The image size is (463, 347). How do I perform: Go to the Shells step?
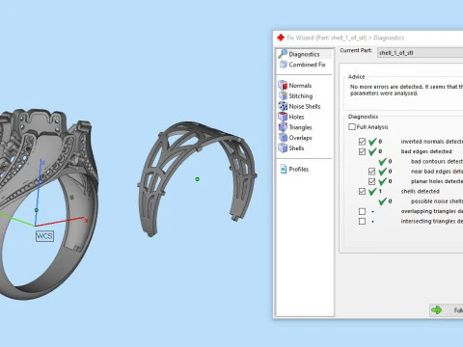[296, 148]
